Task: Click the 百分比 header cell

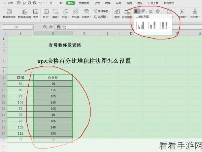Action: coord(53,78)
